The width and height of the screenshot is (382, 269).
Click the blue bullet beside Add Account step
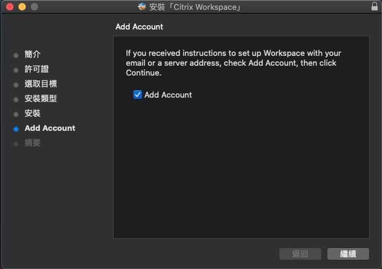(16, 128)
